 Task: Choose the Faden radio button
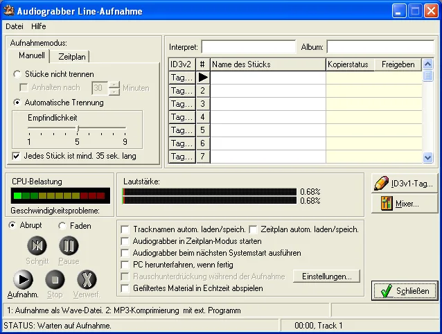click(62, 226)
